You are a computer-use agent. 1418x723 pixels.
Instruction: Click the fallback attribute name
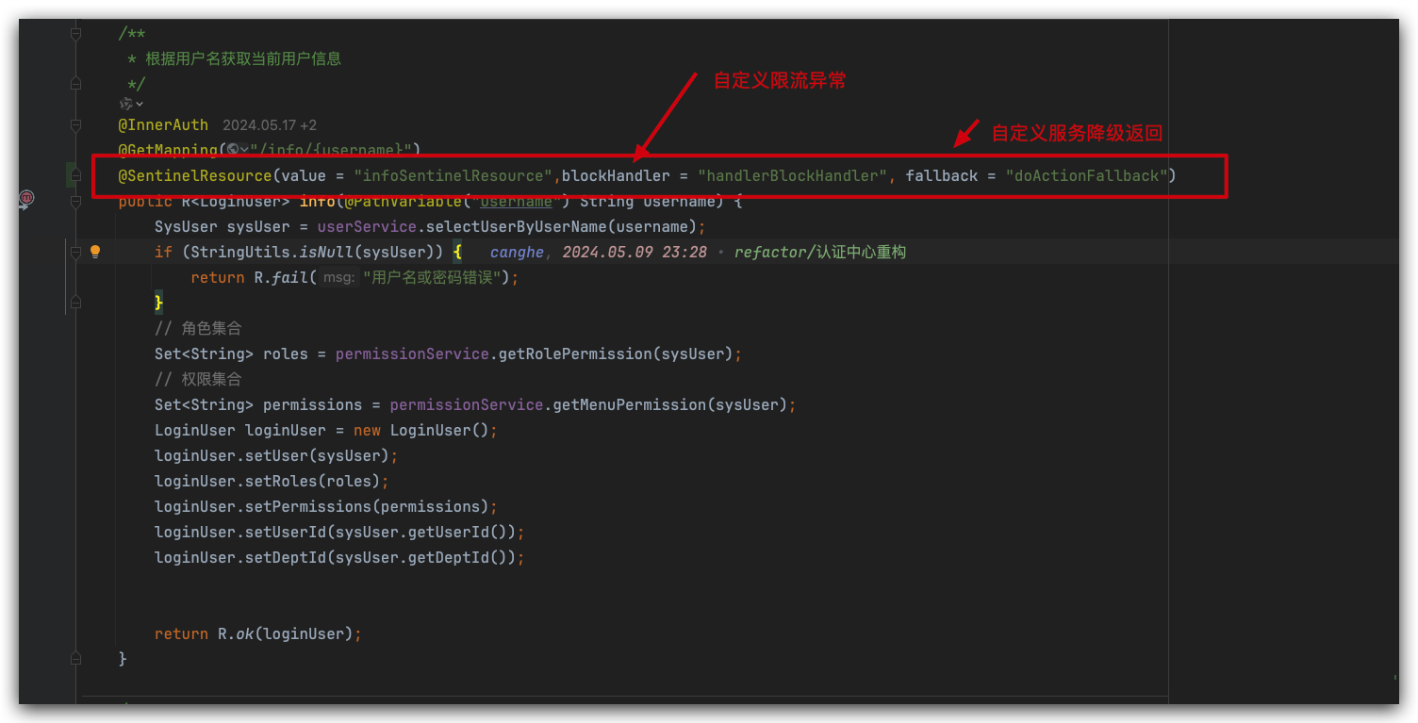[942, 175]
